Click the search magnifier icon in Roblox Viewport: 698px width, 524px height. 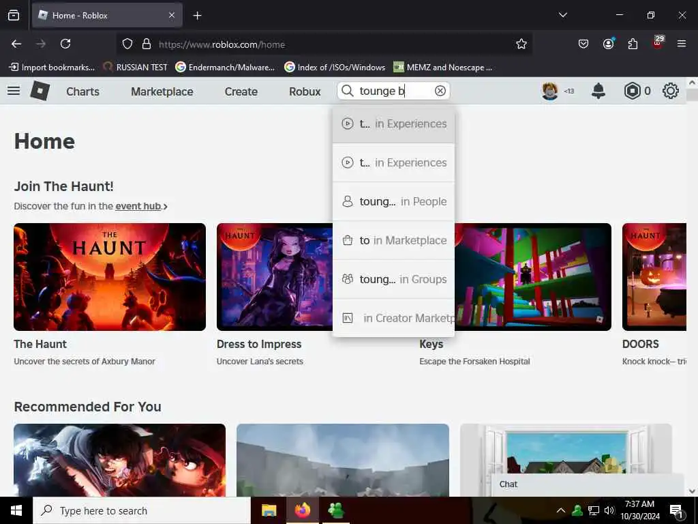pyautogui.click(x=348, y=91)
